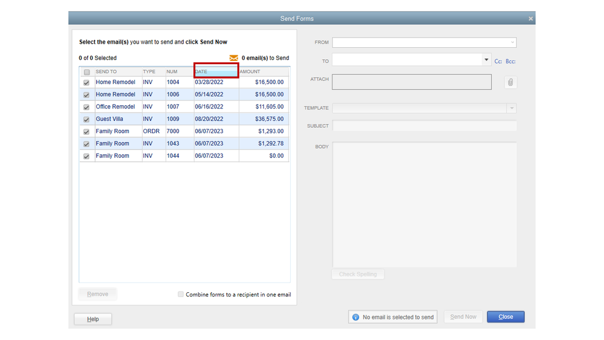
Task: Open the Help button
Action: (93, 319)
